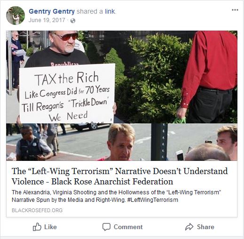This screenshot has width=244, height=239.
Task: Click the BLACKROSEFED.ORG domain text
Action: coord(37,210)
